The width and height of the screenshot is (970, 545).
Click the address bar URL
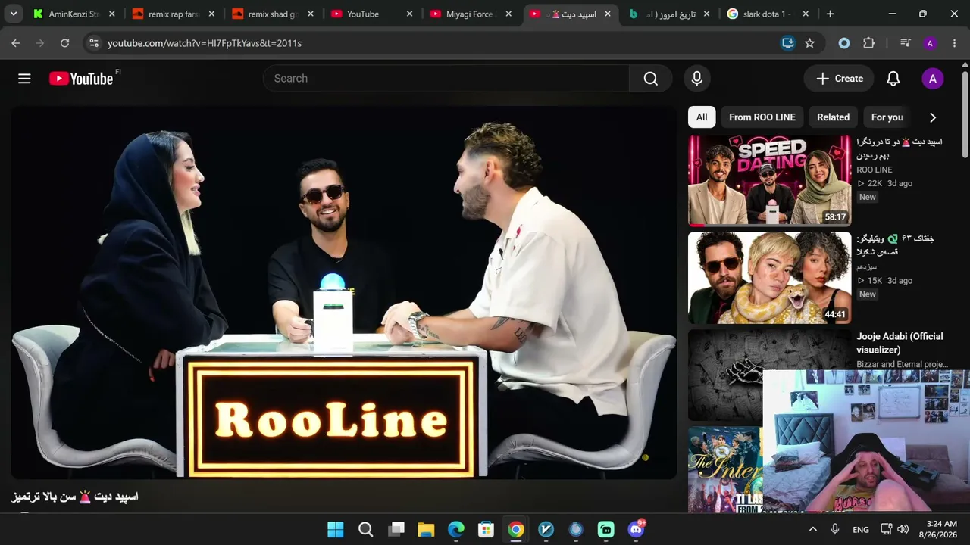click(x=205, y=43)
